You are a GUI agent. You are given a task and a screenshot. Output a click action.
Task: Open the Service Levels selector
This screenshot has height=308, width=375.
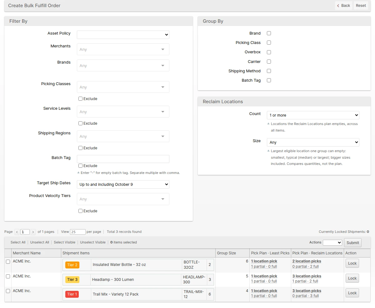(123, 112)
